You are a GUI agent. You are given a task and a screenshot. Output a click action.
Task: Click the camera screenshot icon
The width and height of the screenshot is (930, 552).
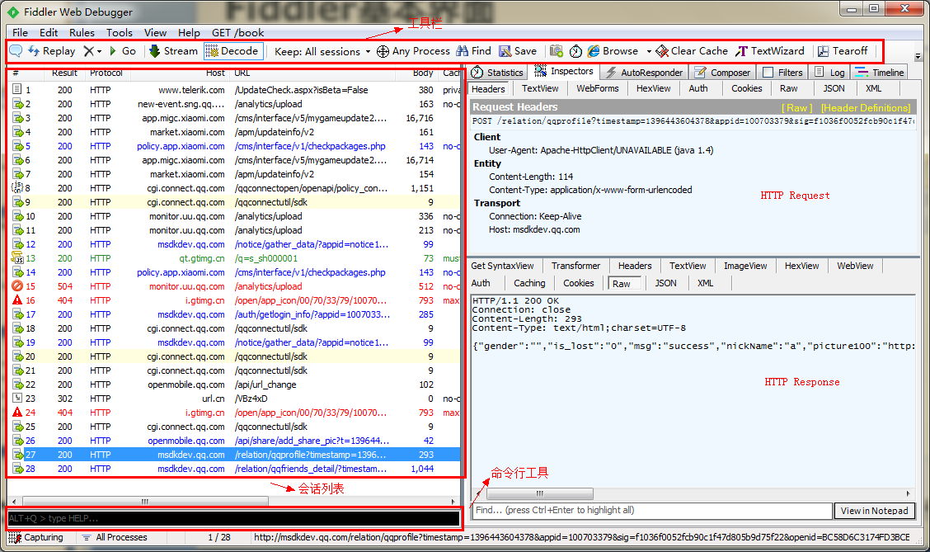(x=557, y=51)
